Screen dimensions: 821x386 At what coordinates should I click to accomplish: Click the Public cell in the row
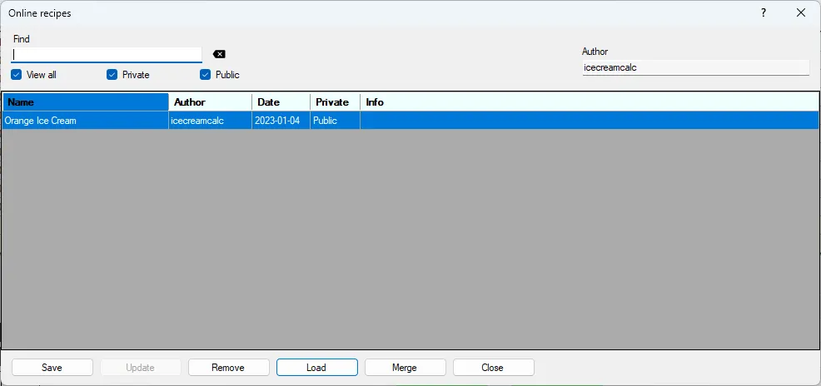(335, 121)
